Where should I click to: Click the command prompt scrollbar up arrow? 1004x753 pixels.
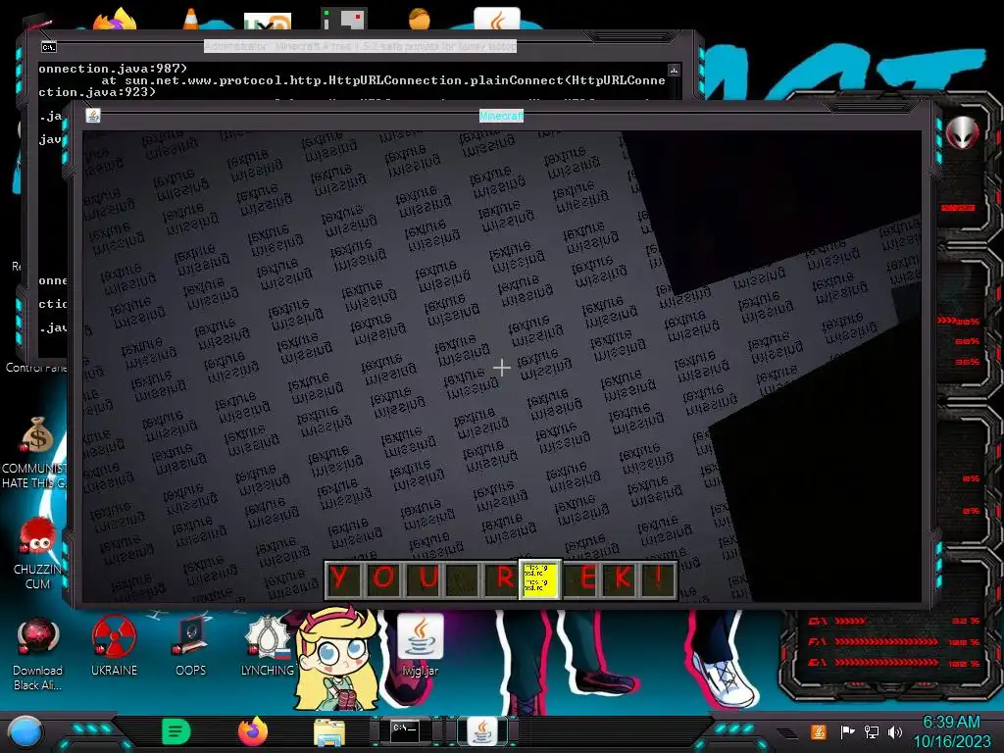click(674, 70)
